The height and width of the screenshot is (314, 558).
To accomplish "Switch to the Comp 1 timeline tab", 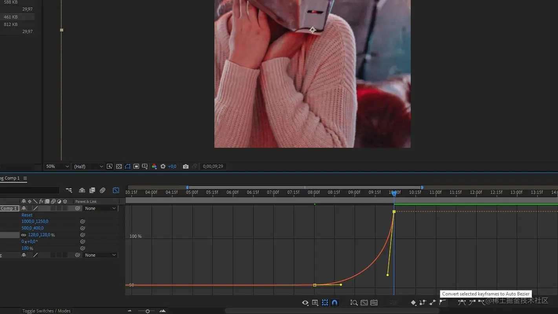I will (10, 178).
